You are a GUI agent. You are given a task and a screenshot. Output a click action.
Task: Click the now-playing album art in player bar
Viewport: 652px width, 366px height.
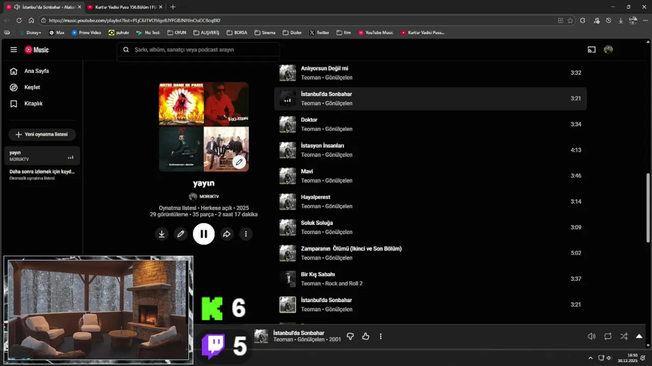pyautogui.click(x=261, y=336)
